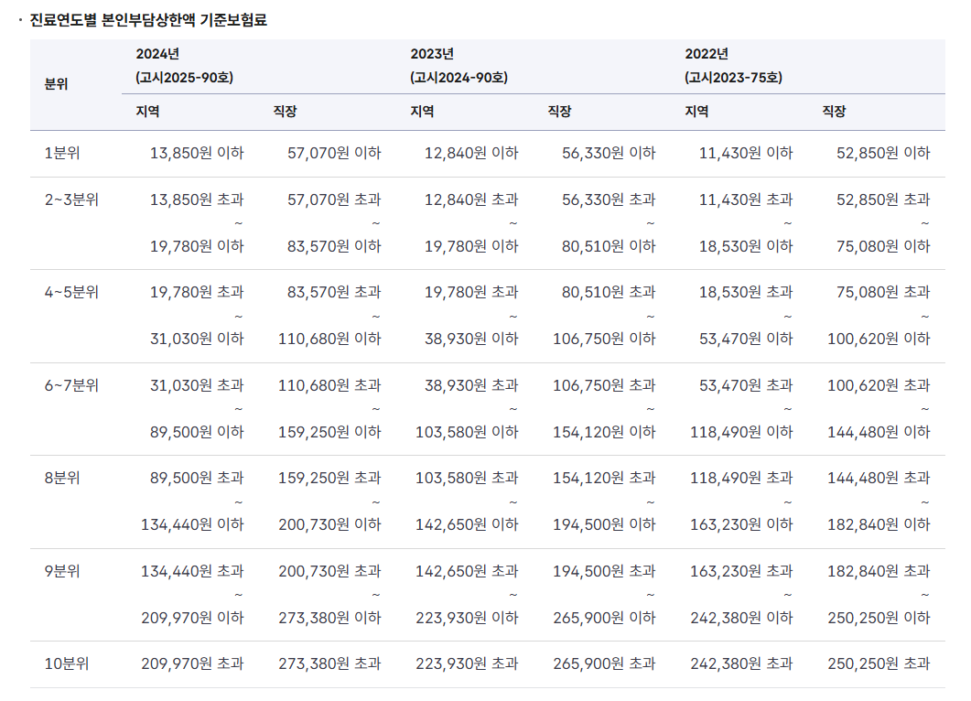This screenshot has height=701, width=971.
Task: Click the '지역' subheader under 2024년
Action: pos(148,112)
